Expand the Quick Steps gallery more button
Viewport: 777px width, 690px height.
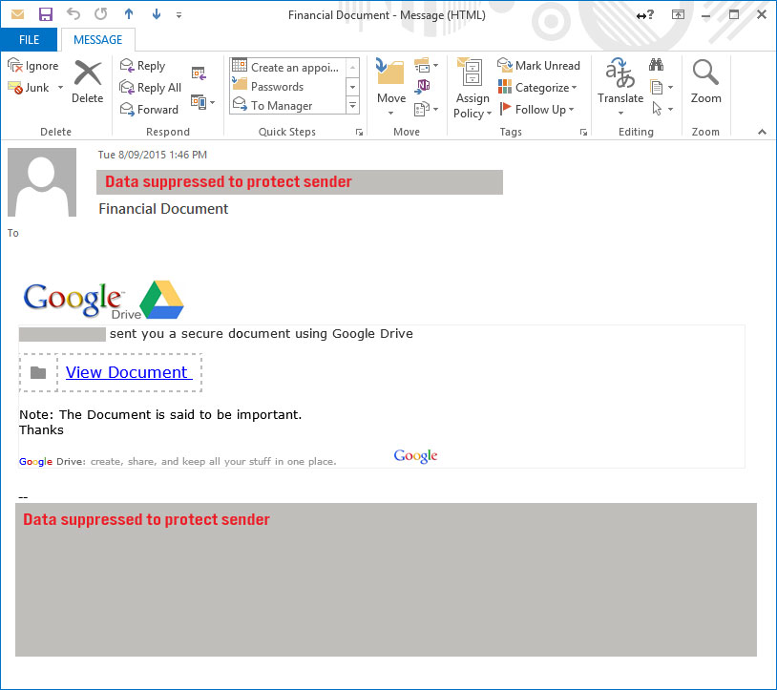click(353, 106)
